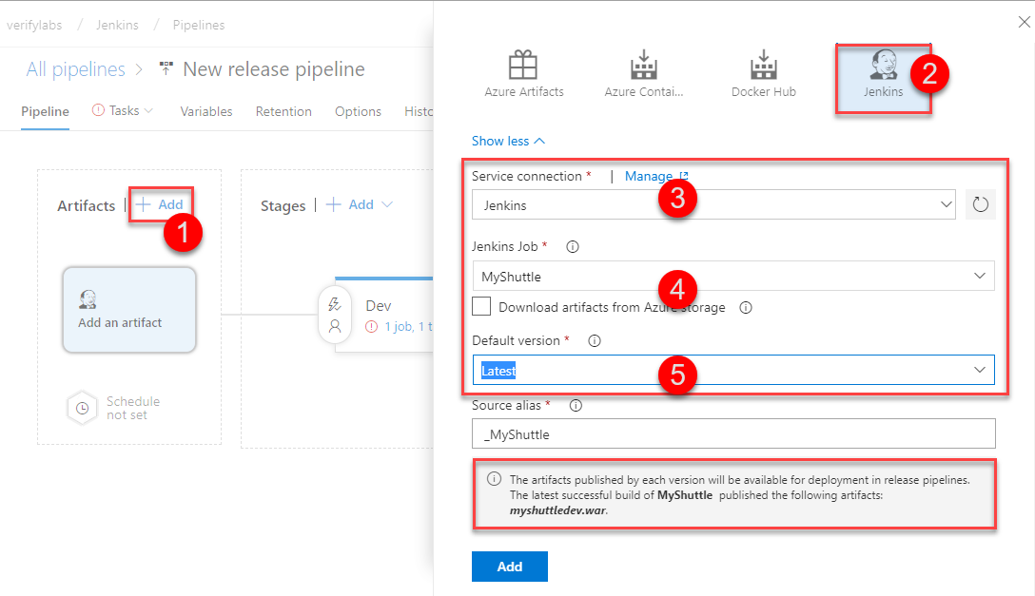
Task: Pick the Docker Hub source type icon
Action: (x=764, y=65)
